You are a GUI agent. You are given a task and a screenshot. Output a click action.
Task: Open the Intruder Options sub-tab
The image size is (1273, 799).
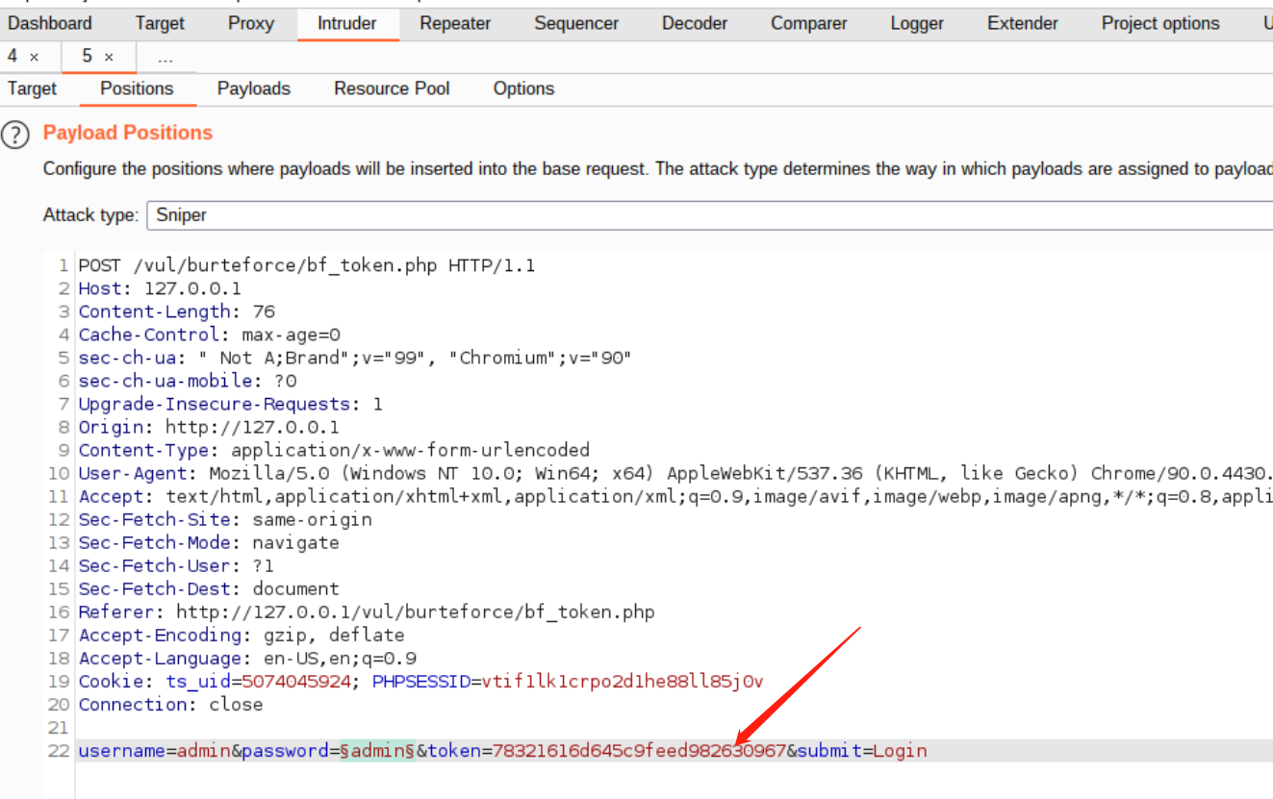tap(523, 89)
